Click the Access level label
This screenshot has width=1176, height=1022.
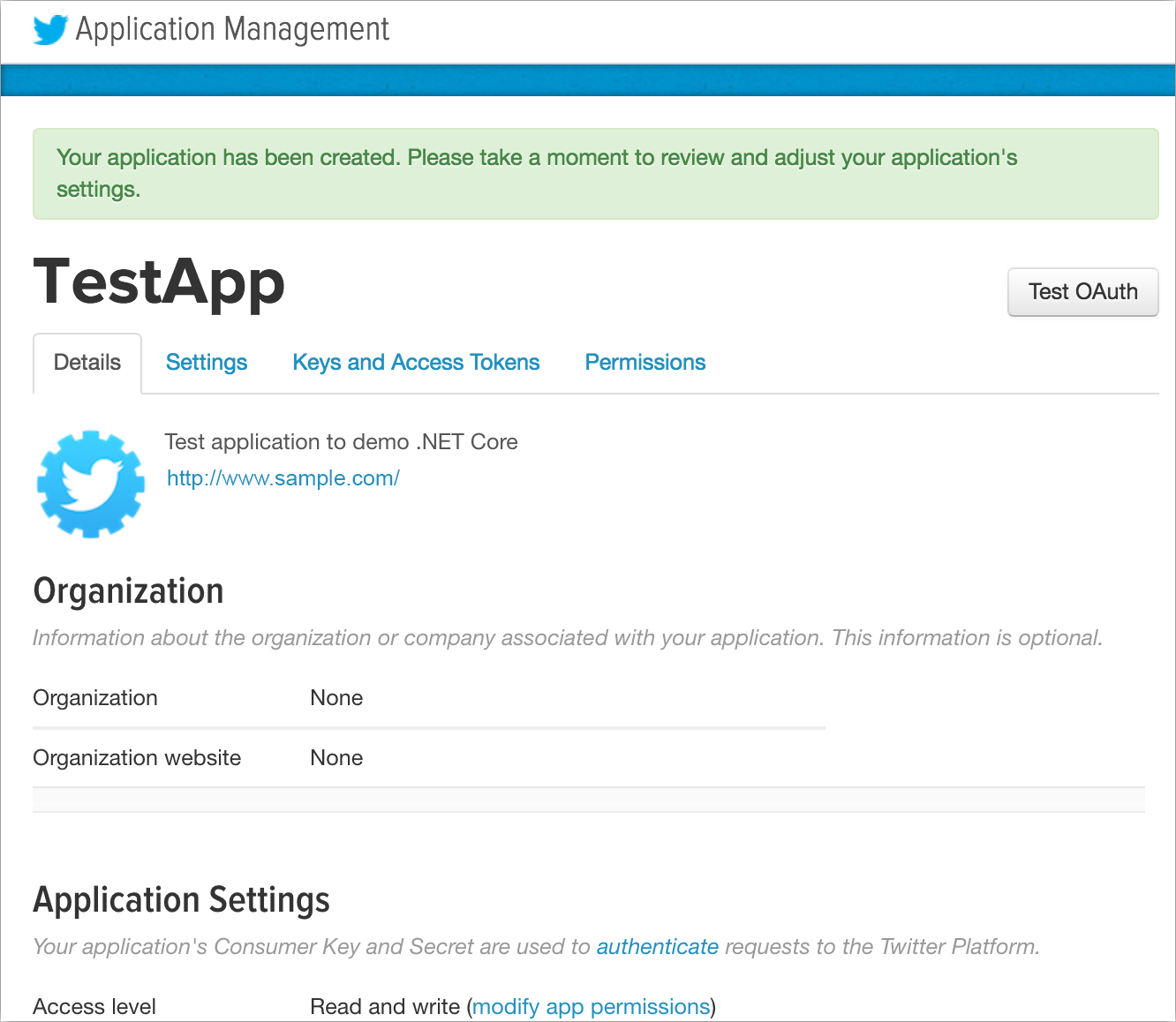pos(94,1007)
